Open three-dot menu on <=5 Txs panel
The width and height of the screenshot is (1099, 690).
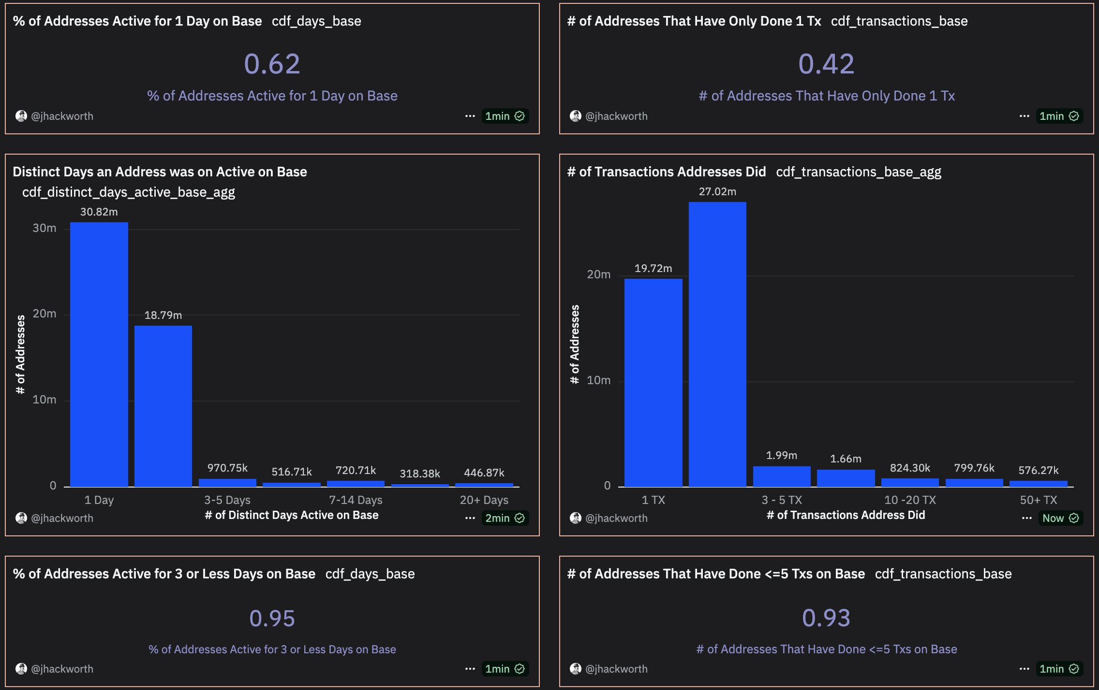tap(1024, 669)
